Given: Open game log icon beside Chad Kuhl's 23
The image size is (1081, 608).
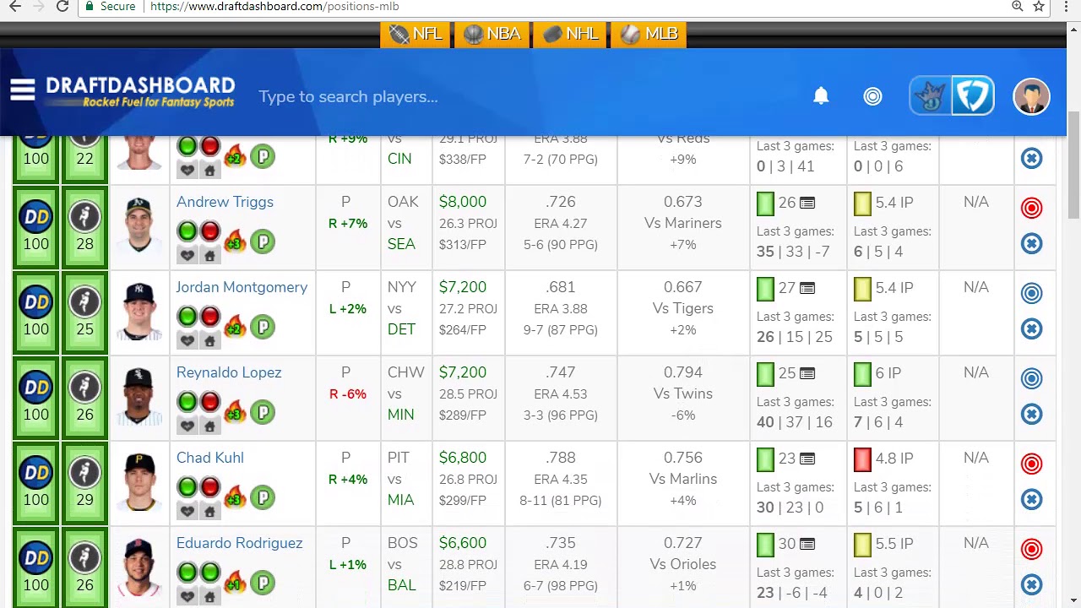Looking at the screenshot, I should tap(807, 459).
